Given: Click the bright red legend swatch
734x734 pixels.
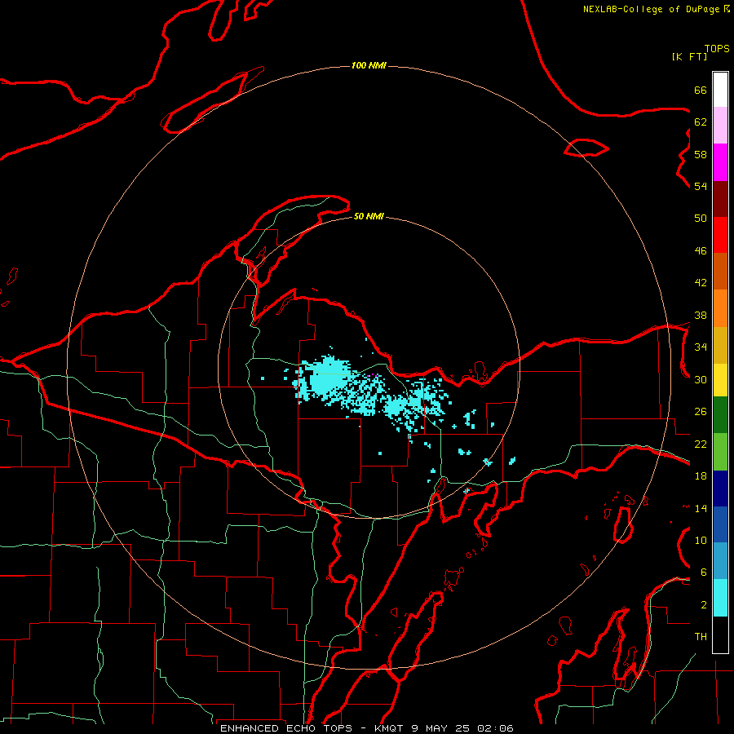Looking at the screenshot, I should click(x=720, y=235).
